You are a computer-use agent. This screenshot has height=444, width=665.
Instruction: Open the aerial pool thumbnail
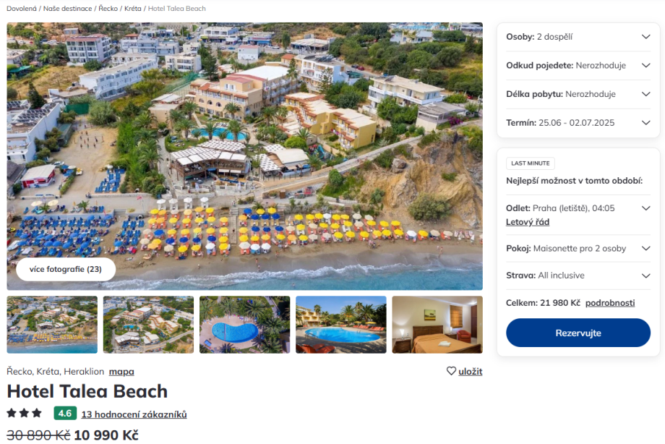point(244,325)
